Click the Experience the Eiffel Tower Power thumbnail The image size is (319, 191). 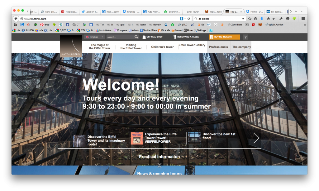pyautogui.click(x=137, y=138)
